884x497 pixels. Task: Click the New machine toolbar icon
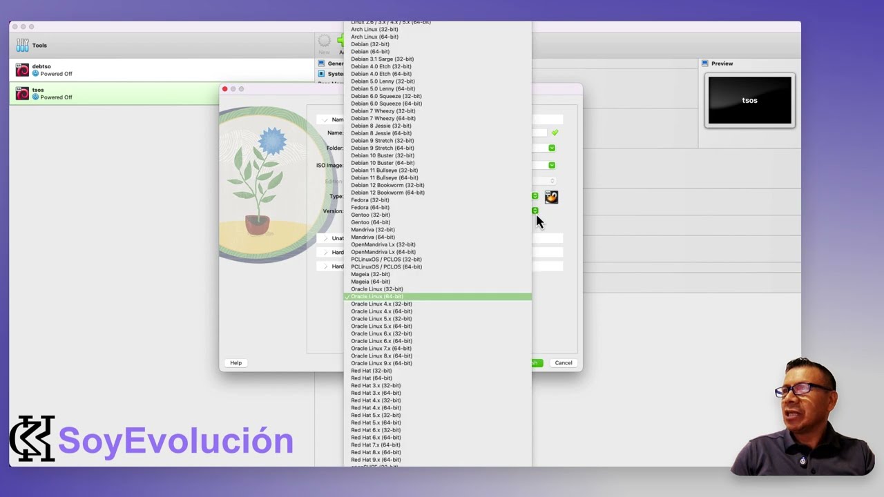(324, 43)
